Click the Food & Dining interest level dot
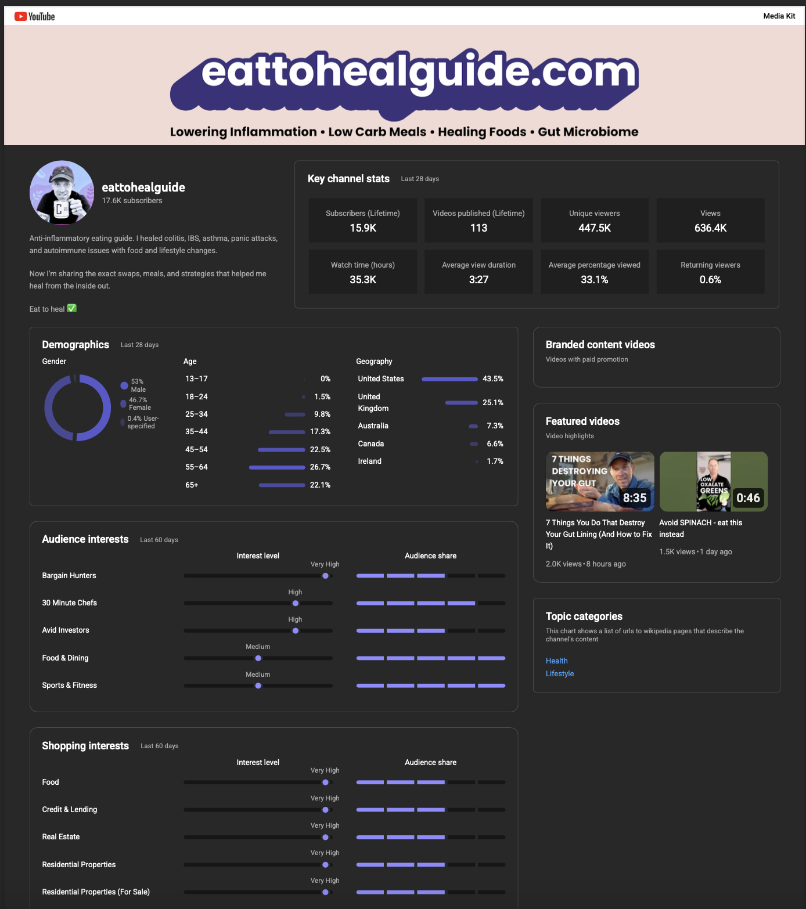 pyautogui.click(x=258, y=658)
